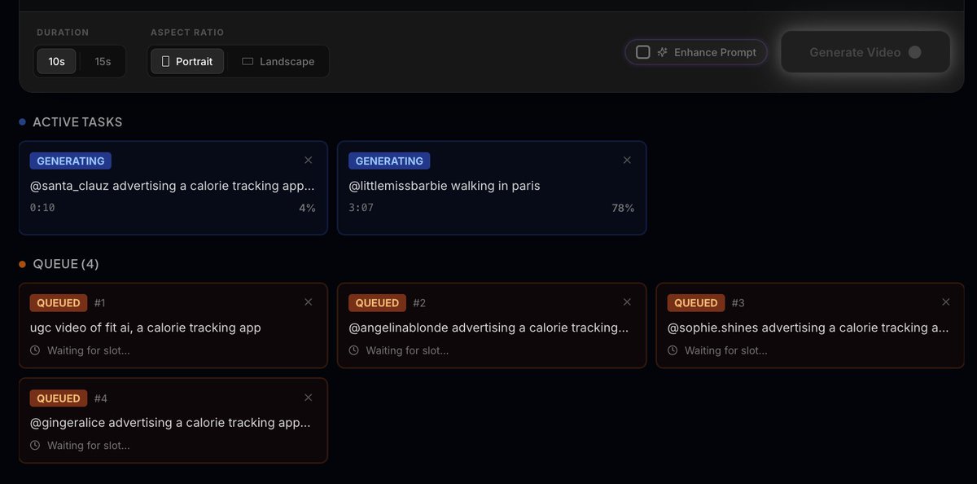Click the QUEUED badge on item #3
The height and width of the screenshot is (484, 977).
[697, 302]
